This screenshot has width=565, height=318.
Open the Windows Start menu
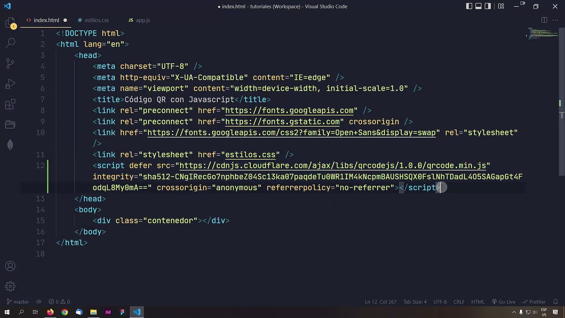7,312
